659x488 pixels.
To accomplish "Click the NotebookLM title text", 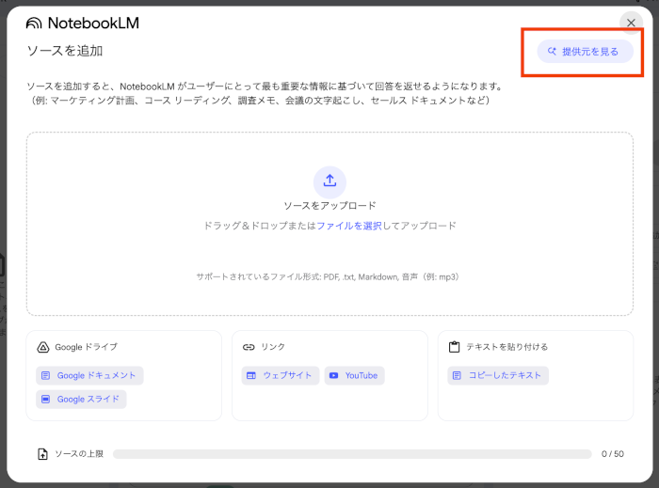I will [93, 24].
